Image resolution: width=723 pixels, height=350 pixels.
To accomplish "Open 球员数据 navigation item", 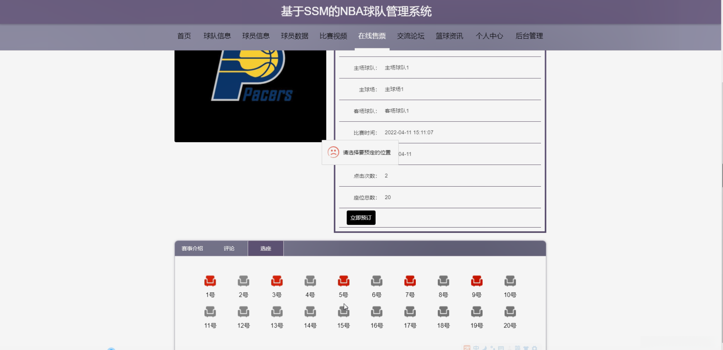I will [x=294, y=36].
